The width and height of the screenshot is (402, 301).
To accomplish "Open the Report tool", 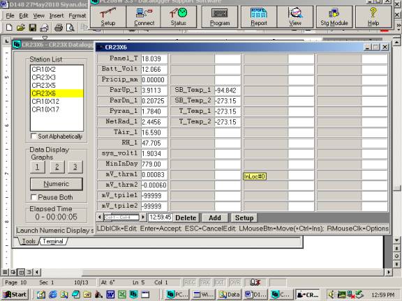I will click(259, 17).
